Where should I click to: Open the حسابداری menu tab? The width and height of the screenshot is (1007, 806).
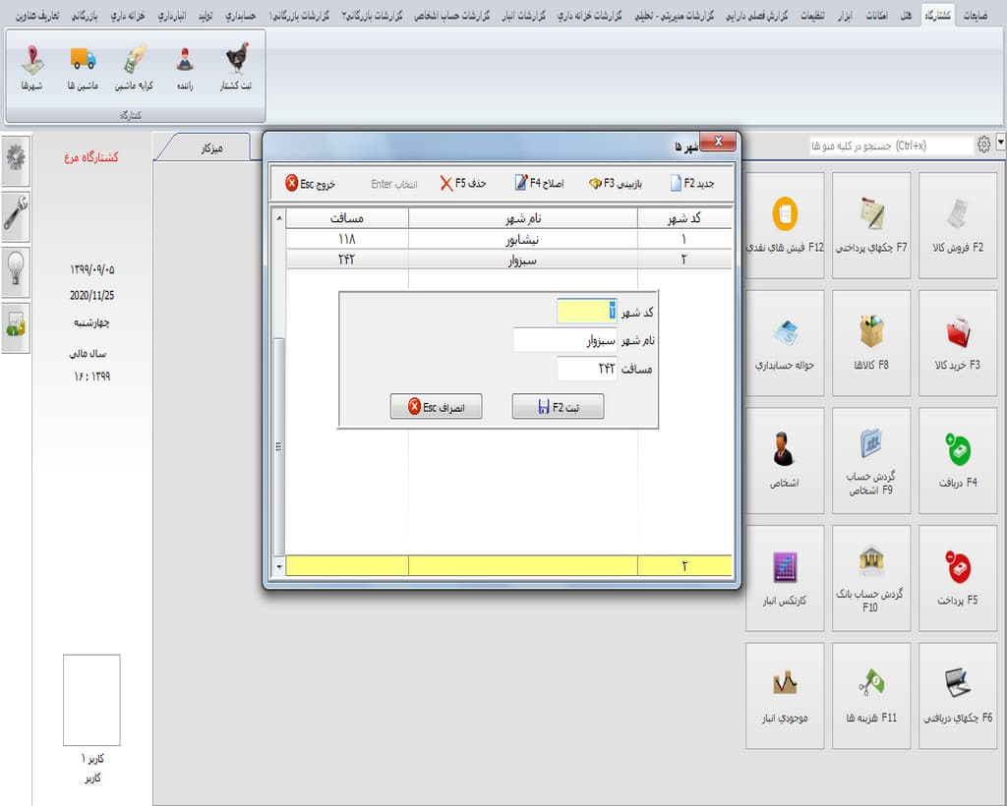(x=240, y=16)
